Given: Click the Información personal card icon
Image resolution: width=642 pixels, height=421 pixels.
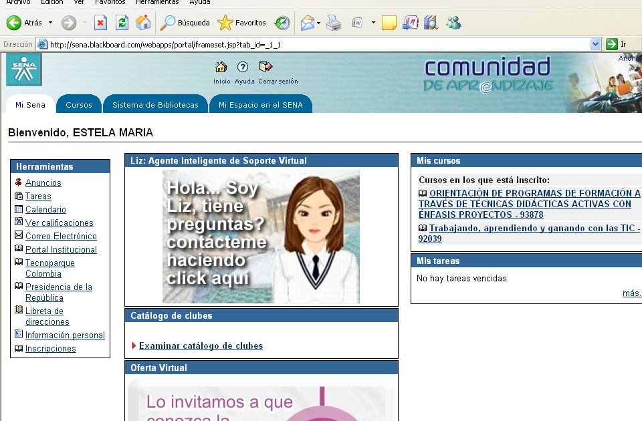Looking at the screenshot, I should (19, 333).
